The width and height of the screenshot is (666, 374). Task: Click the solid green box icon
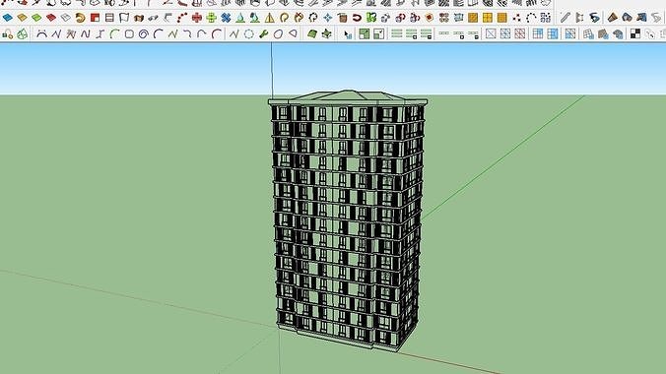[312, 34]
